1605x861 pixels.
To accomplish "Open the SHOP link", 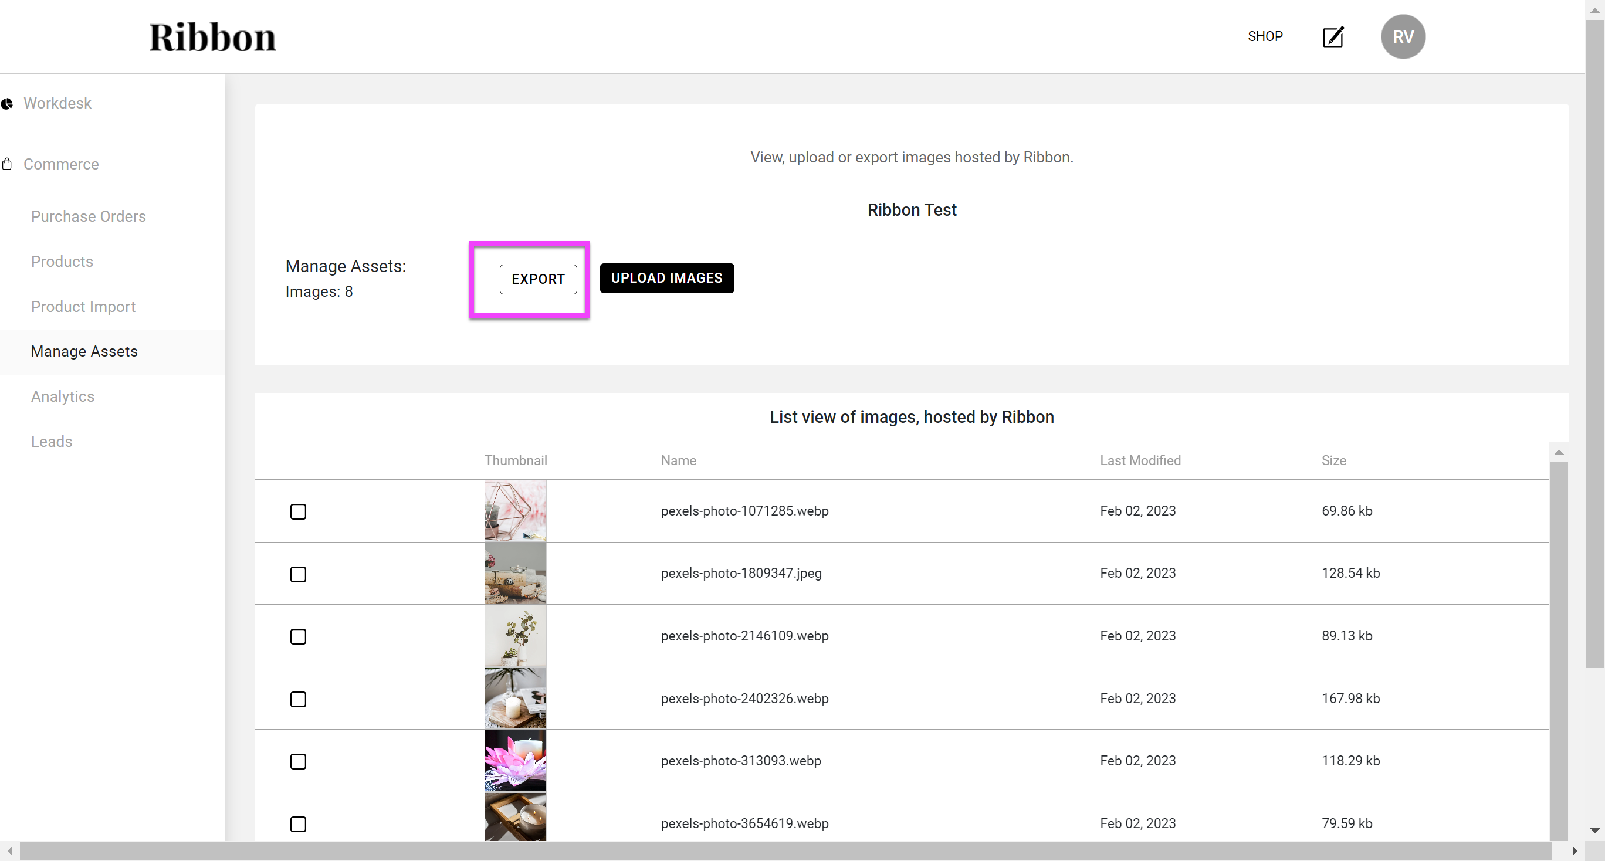I will coord(1265,37).
